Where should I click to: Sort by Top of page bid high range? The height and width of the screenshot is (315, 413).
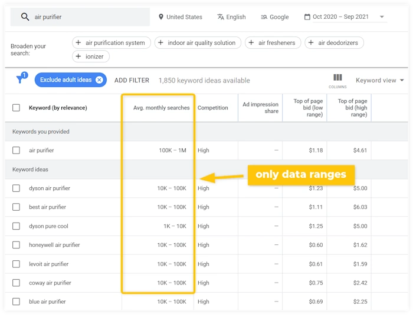click(352, 108)
